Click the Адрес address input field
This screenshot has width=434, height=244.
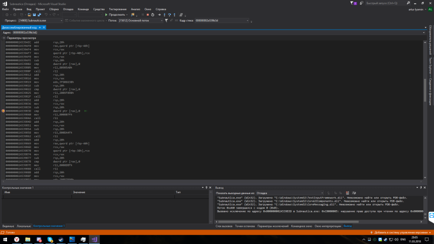point(218,33)
